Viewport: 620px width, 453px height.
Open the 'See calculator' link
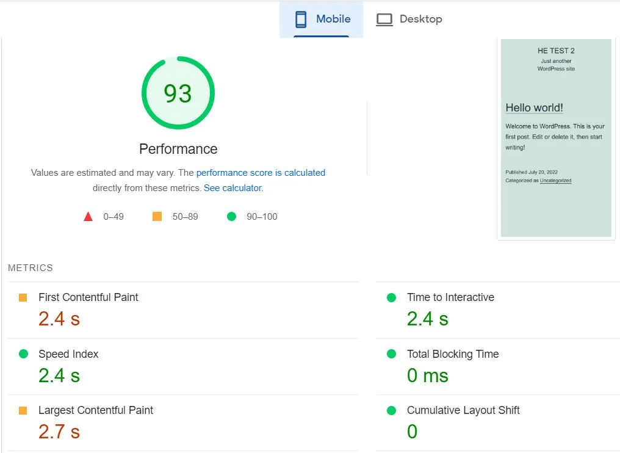[232, 188]
